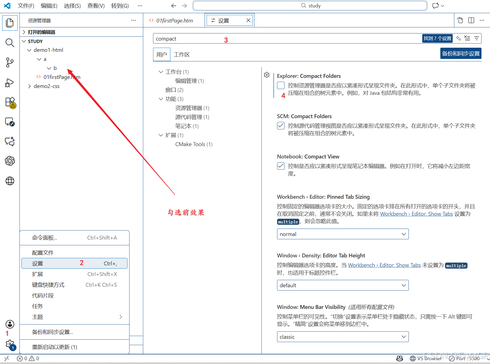
Task: Click gear icon beside Explorer Compact Folders
Action: coord(267,75)
